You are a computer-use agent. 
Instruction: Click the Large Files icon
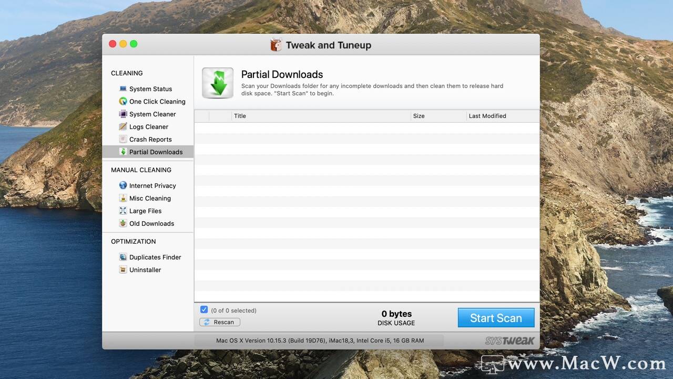(123, 211)
